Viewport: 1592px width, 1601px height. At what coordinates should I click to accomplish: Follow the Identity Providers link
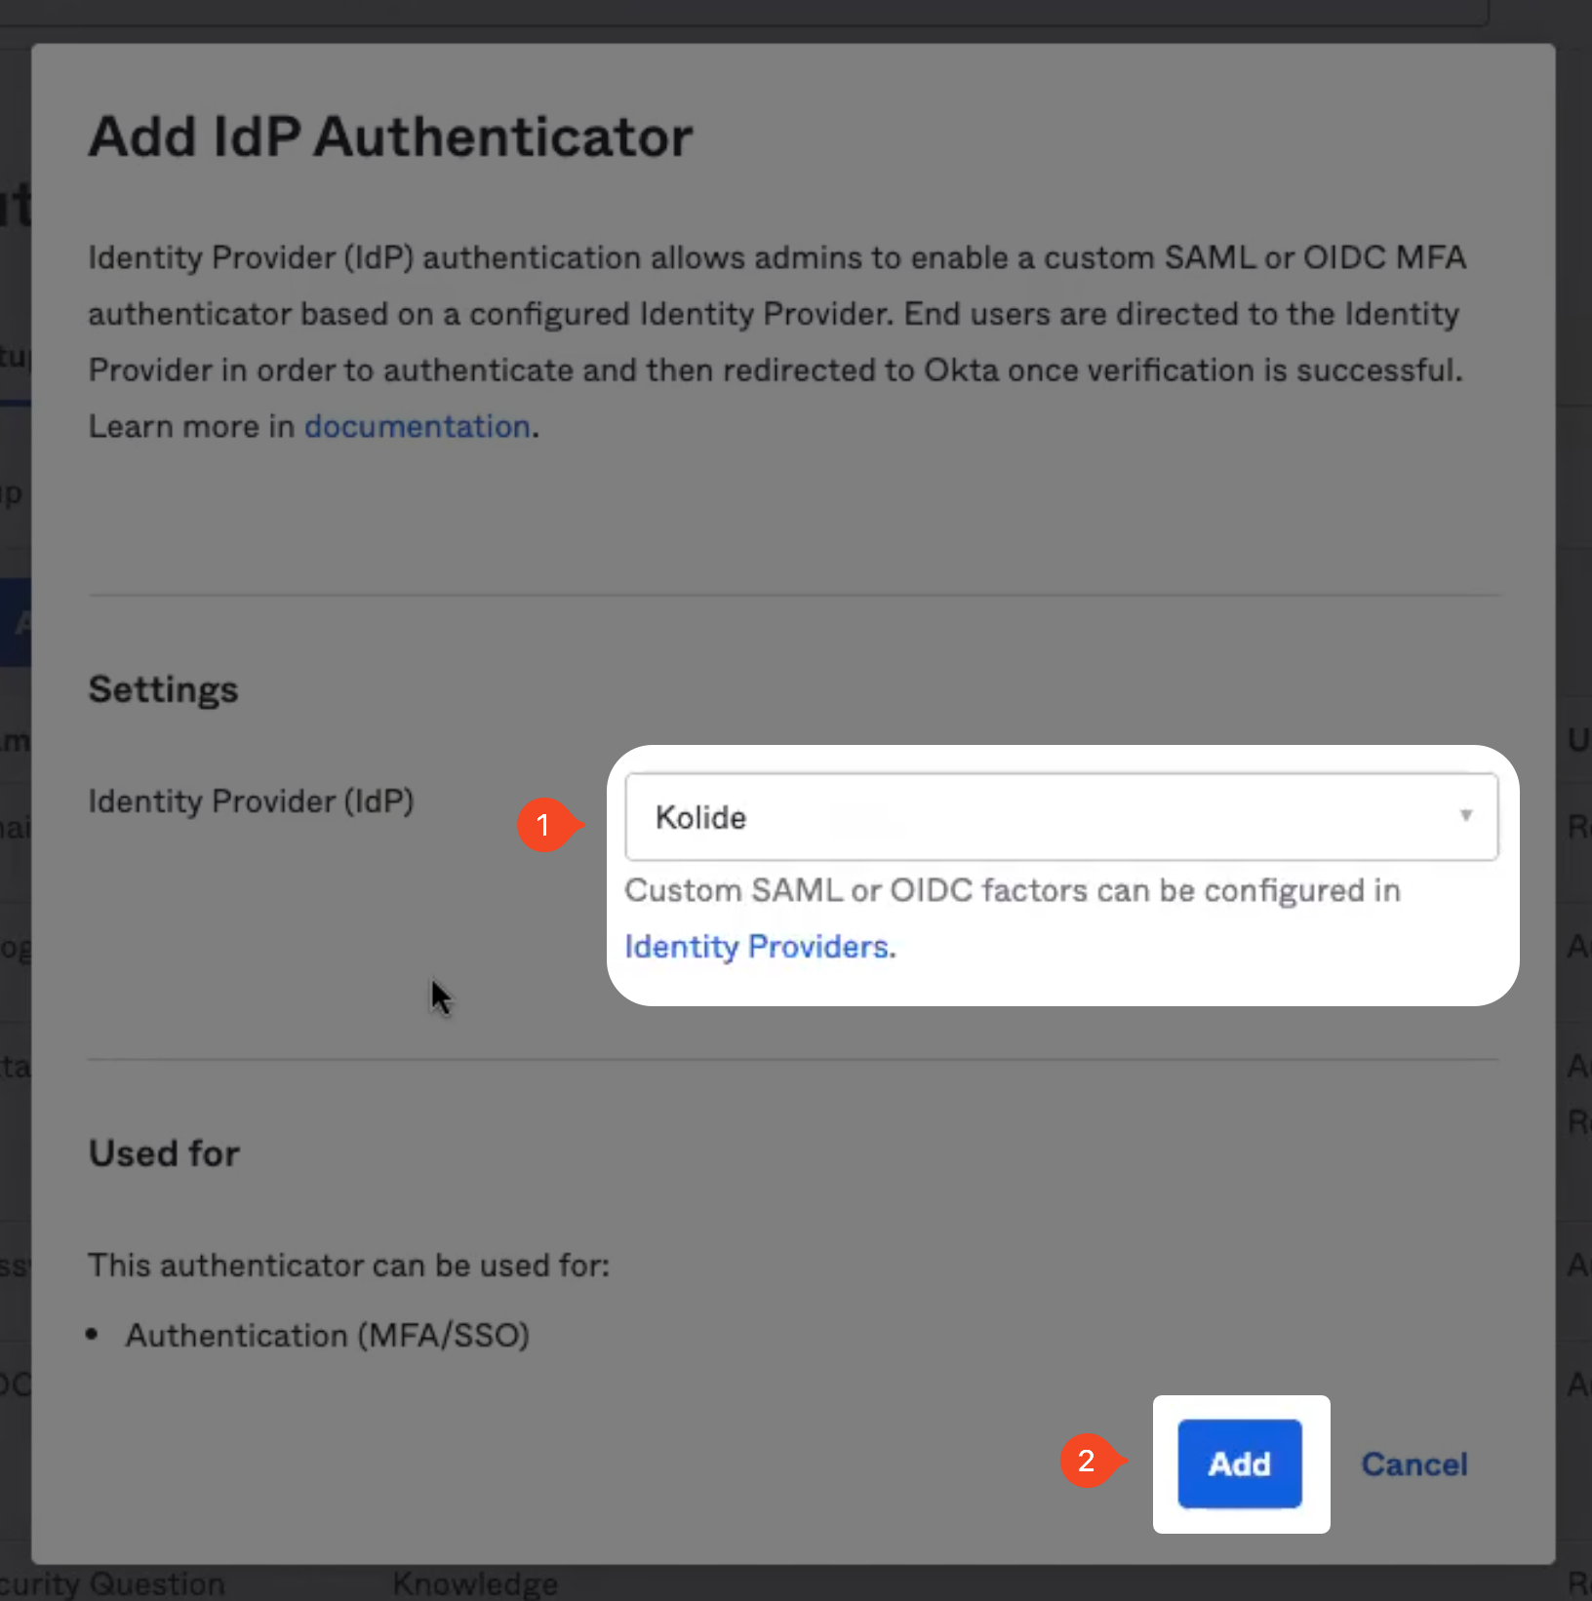tap(757, 947)
